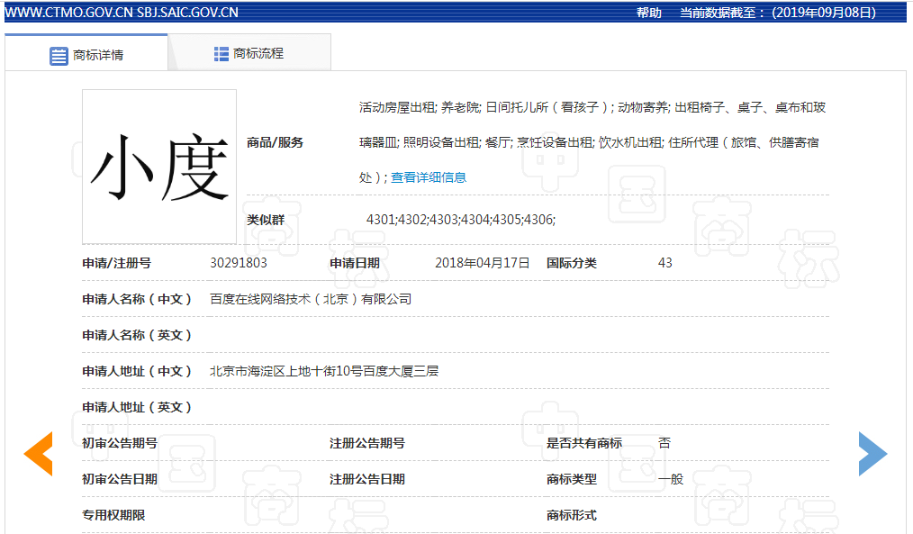Viewport: 913px width, 534px height.
Task: Click the 国际分类 label
Action: (x=571, y=263)
